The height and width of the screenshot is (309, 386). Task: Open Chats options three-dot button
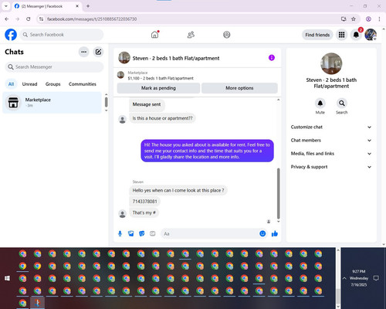83,52
